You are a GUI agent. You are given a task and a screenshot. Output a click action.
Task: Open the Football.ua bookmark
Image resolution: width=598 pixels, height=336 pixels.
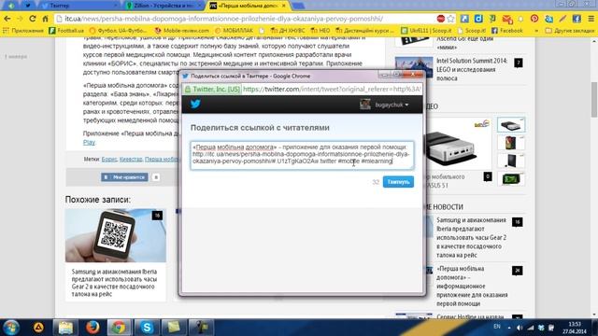pos(66,30)
